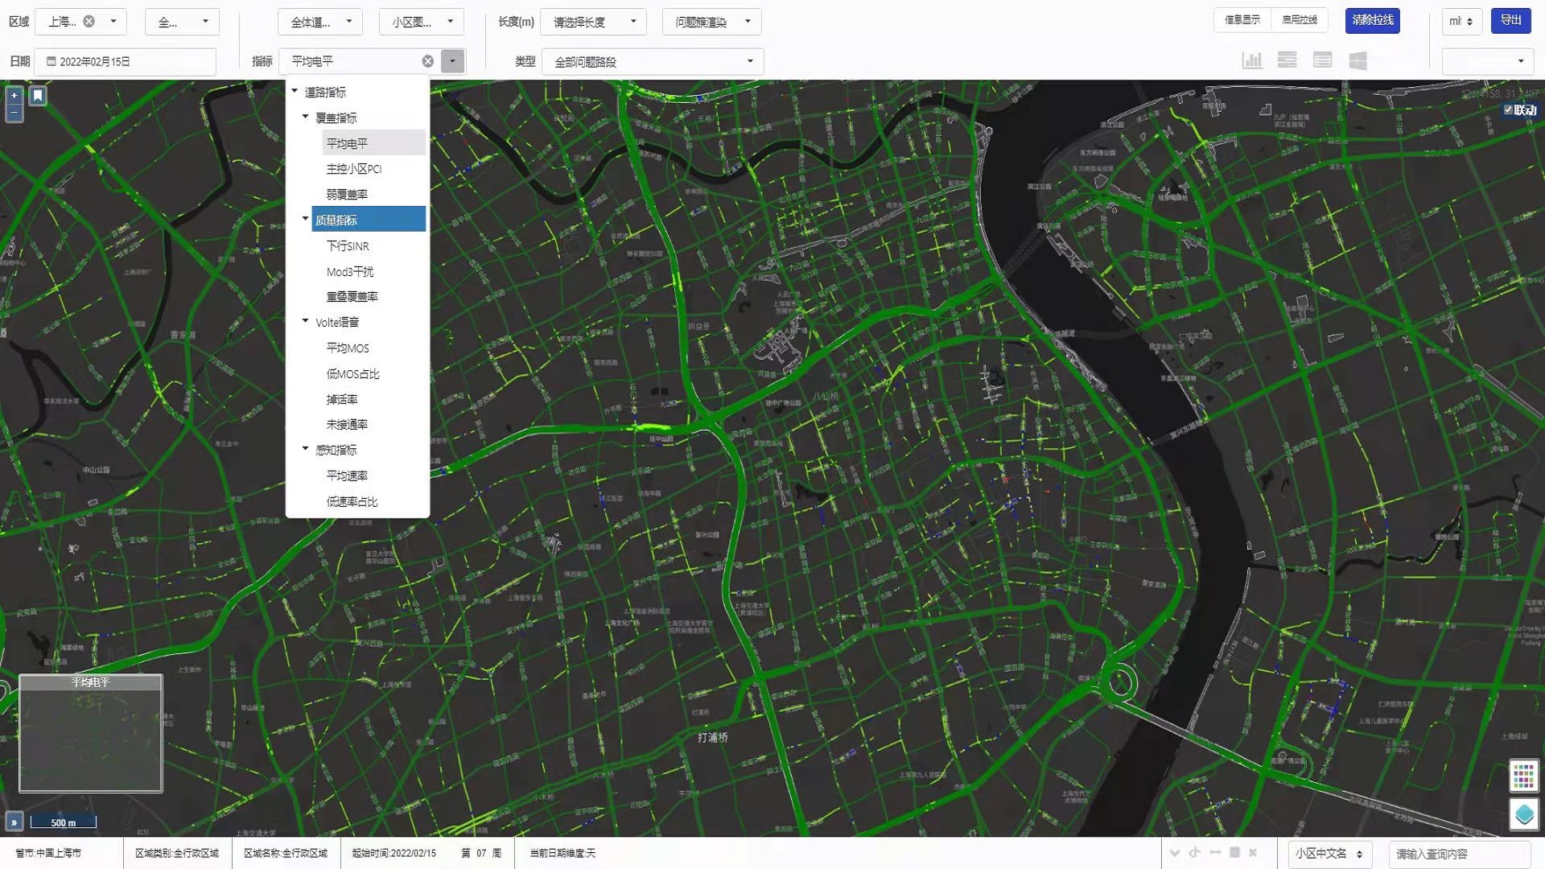Image resolution: width=1545 pixels, height=869 pixels.
Task: Toggle the 信息显示 option
Action: 1242,20
